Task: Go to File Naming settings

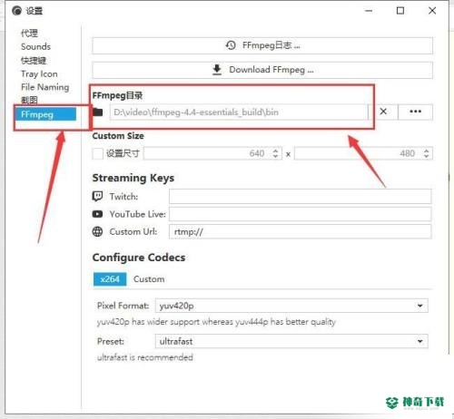Action: (x=45, y=87)
